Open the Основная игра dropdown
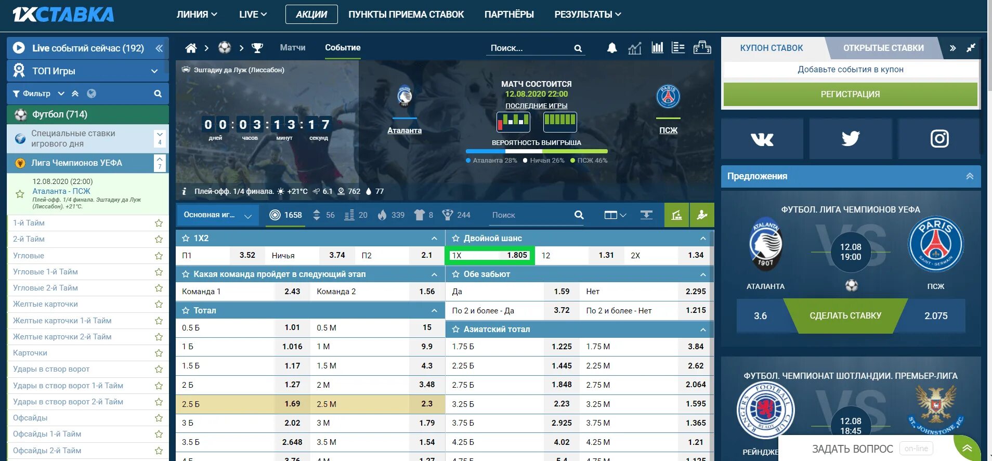The image size is (992, 461). [x=218, y=215]
